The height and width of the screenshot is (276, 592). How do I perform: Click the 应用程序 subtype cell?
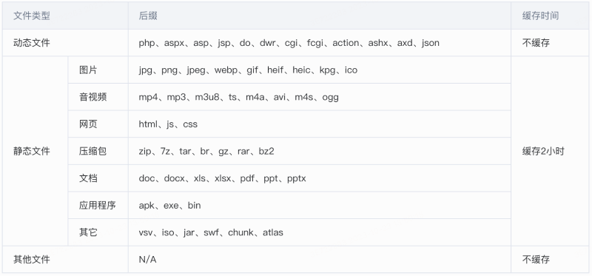[98, 206]
